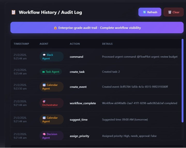Click the 'create_event' action cell
Image resolution: width=186 pixels, height=148 pixels.
pyautogui.click(x=78, y=87)
